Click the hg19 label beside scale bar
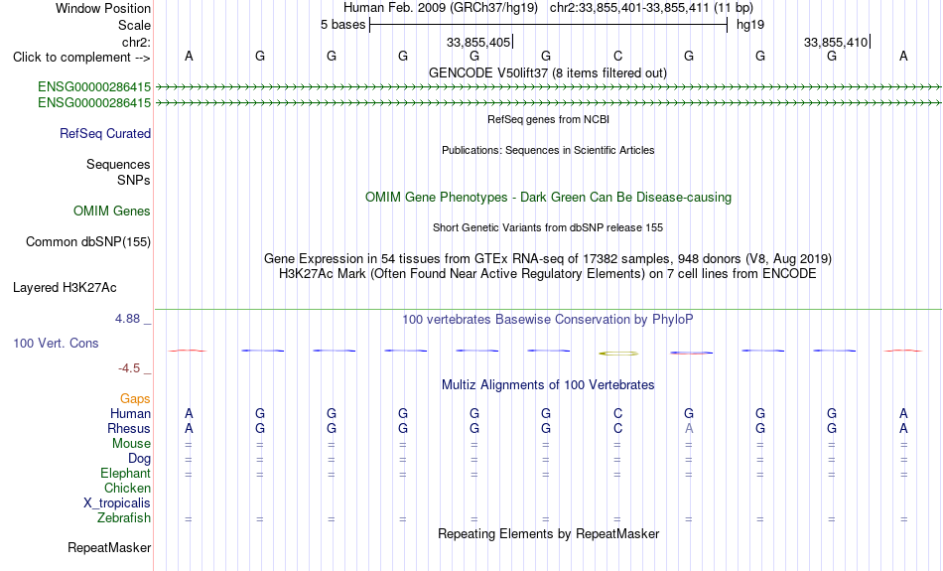Image resolution: width=943 pixels, height=571 pixels. [x=750, y=25]
